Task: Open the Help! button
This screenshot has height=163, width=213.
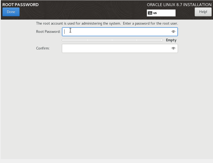Action: (203, 12)
